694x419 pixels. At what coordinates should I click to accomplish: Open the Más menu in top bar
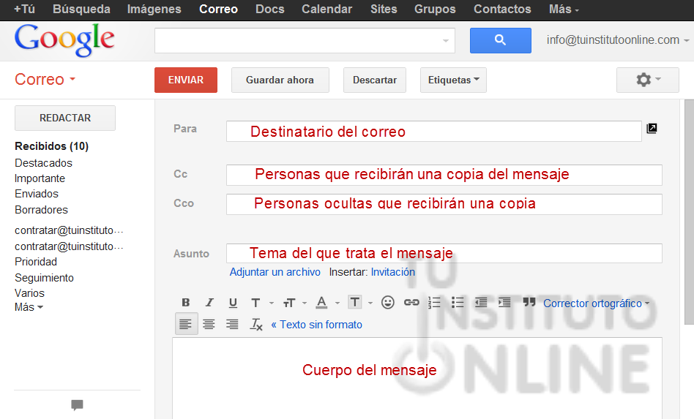point(564,10)
